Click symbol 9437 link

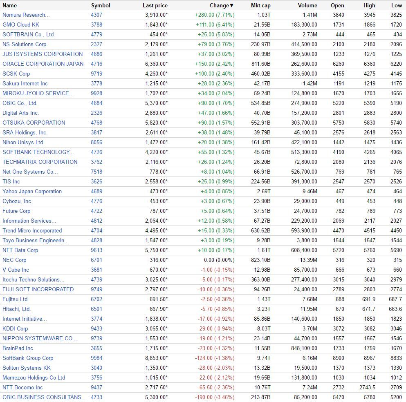click(x=96, y=388)
